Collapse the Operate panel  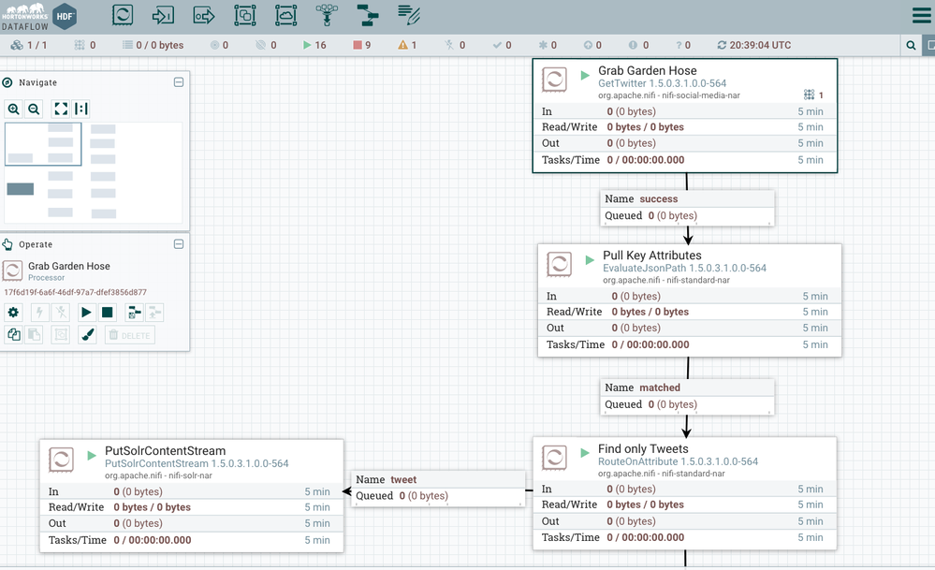tap(179, 244)
